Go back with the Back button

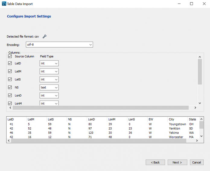(x=155, y=162)
